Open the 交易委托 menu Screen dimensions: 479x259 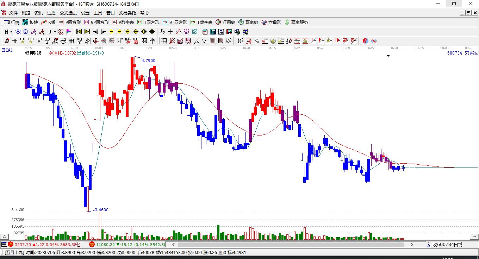pyautogui.click(x=127, y=13)
